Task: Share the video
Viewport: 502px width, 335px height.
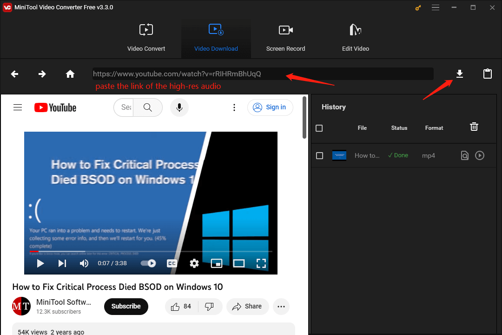Action: pyautogui.click(x=247, y=307)
